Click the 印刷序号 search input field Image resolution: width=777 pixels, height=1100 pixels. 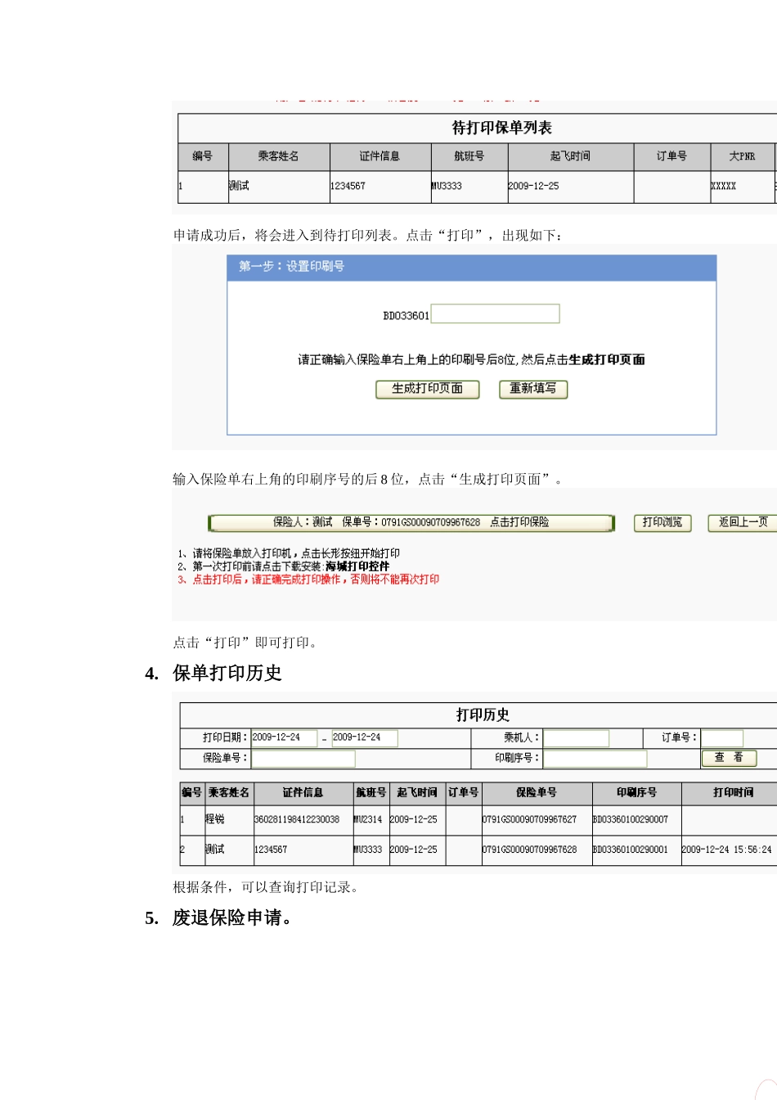[595, 759]
